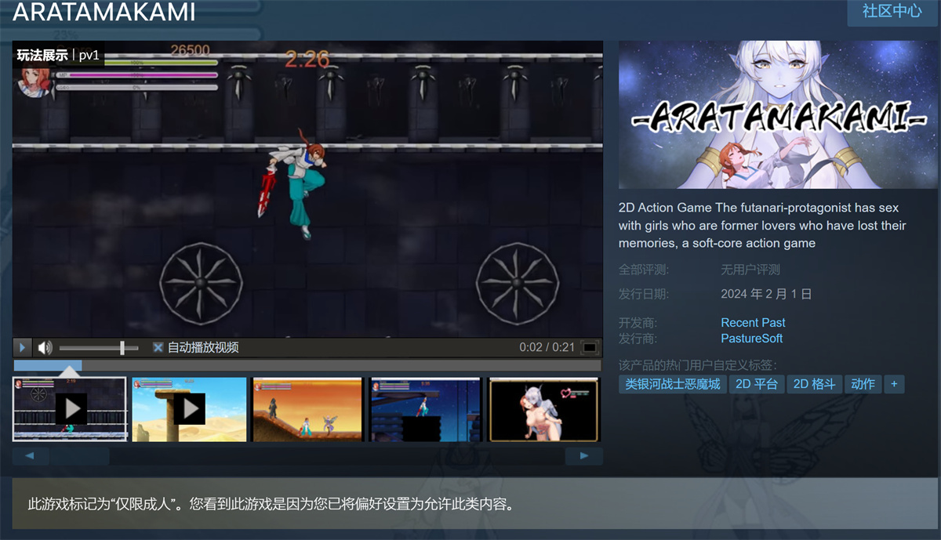Image resolution: width=941 pixels, height=540 pixels.
Task: Select the fifth thumbnail with silver-haired character
Action: [543, 409]
